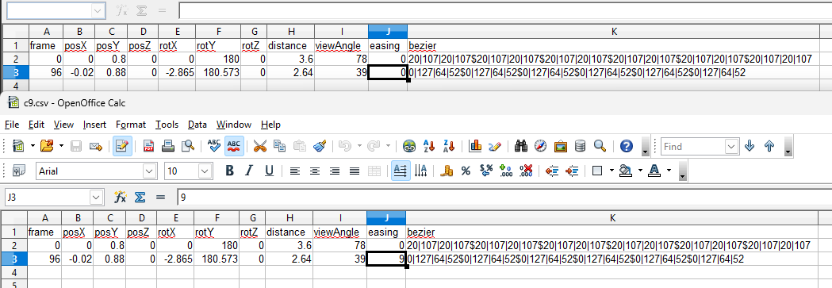Image resolution: width=832 pixels, height=288 pixels.
Task: Toggle Edit File mode icon
Action: (x=123, y=146)
